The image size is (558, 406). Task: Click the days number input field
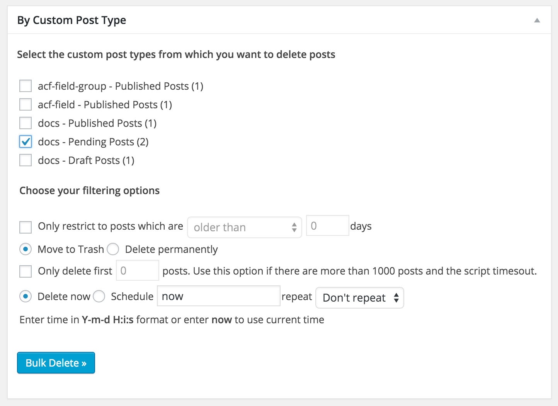pos(327,226)
